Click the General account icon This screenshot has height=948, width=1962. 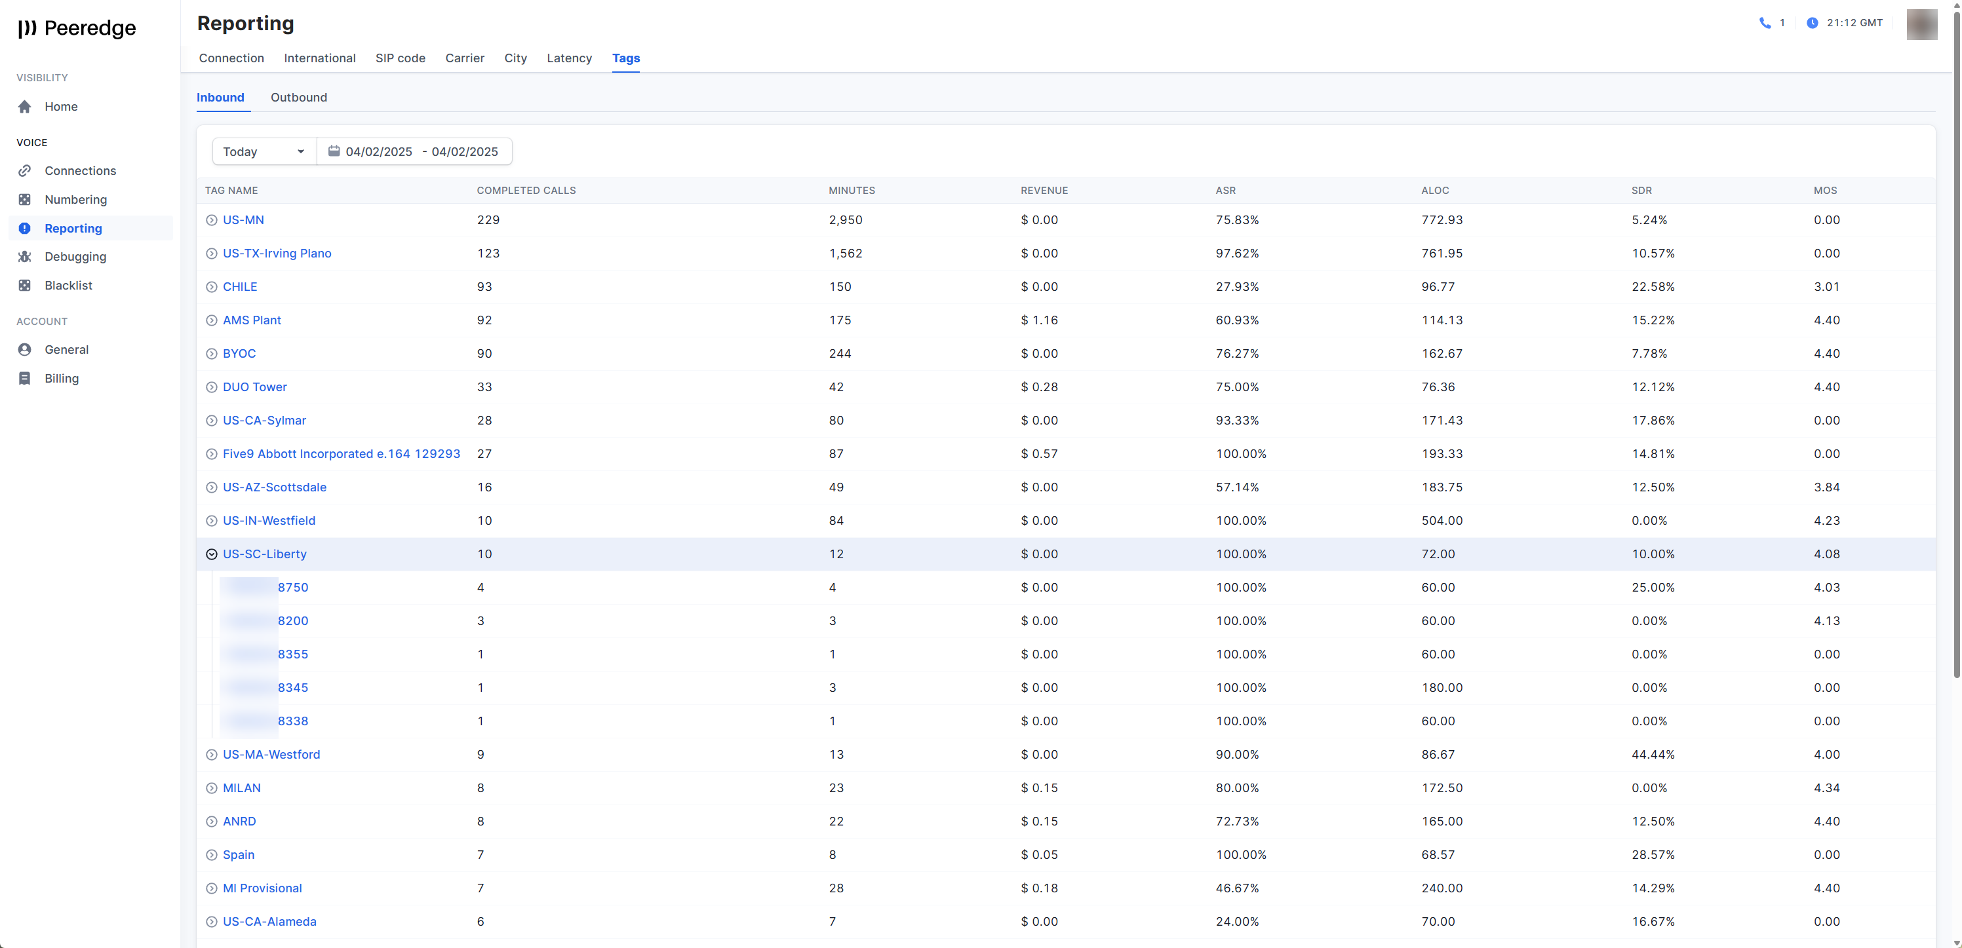click(x=24, y=349)
